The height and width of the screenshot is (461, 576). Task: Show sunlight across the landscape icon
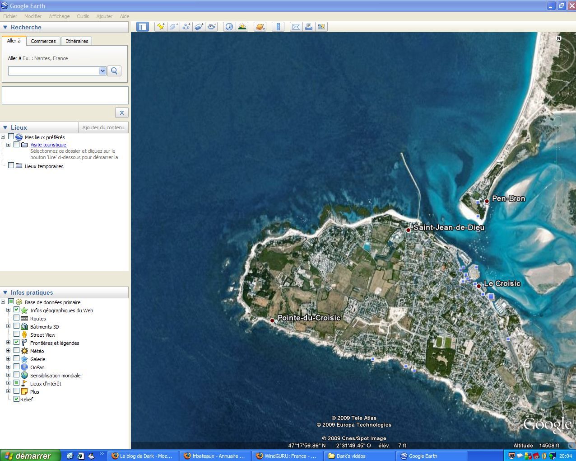[x=242, y=27]
